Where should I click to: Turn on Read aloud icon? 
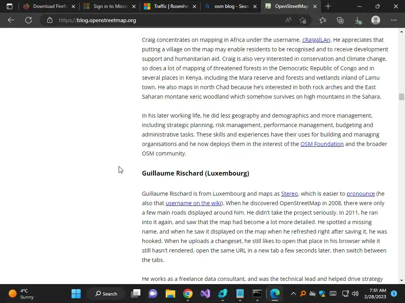click(x=288, y=20)
